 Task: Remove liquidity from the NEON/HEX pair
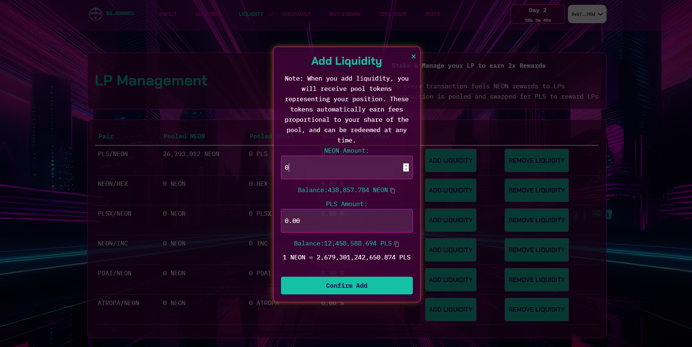(536, 190)
